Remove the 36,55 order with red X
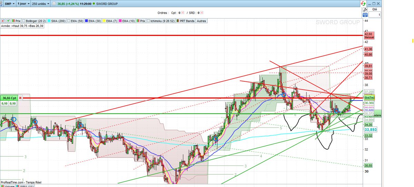 (20, 98)
